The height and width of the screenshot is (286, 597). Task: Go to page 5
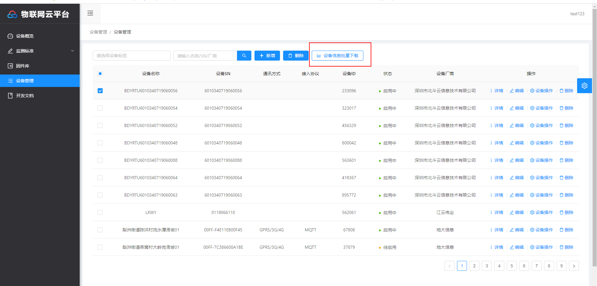pos(512,266)
